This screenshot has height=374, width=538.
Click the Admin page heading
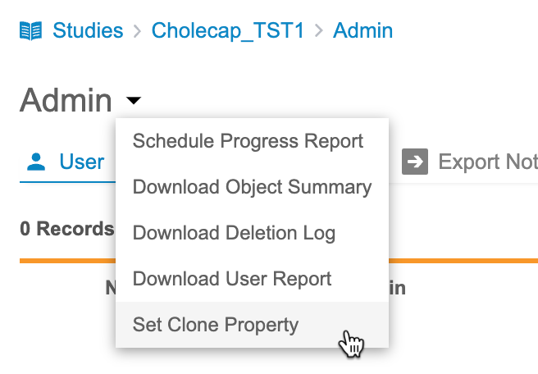click(x=66, y=101)
